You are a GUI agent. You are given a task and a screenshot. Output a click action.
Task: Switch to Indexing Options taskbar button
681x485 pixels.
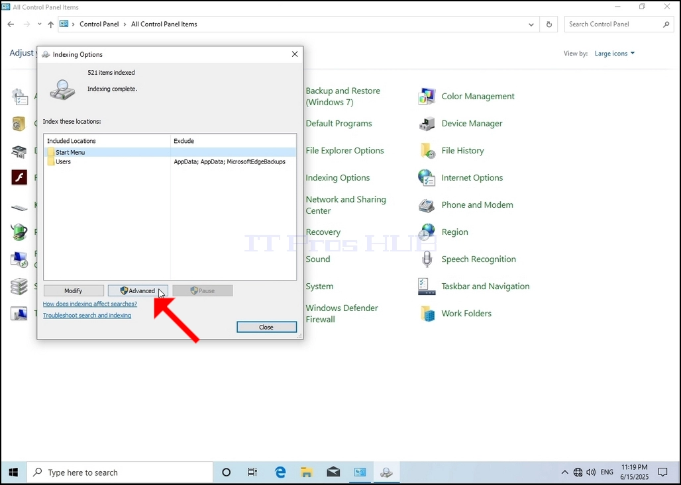click(x=386, y=472)
